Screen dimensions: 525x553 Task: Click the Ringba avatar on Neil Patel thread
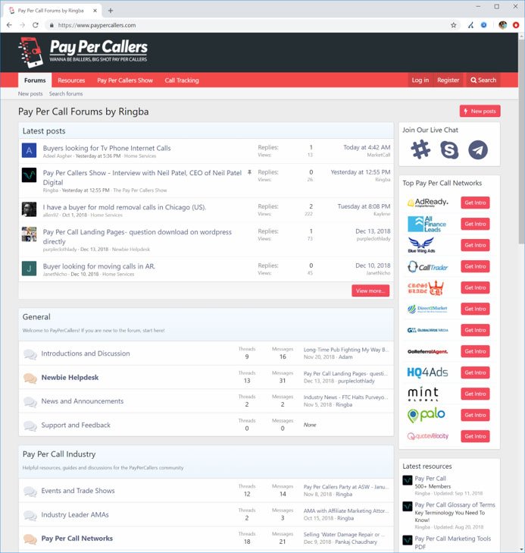click(29, 175)
